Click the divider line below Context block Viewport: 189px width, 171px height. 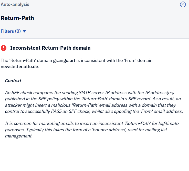tap(93, 145)
